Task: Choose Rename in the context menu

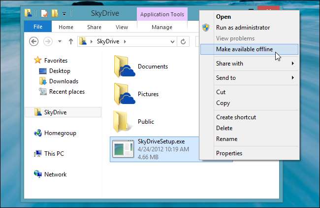Action: tap(249, 139)
